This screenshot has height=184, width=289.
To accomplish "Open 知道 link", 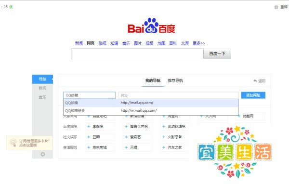I will 114,43.
